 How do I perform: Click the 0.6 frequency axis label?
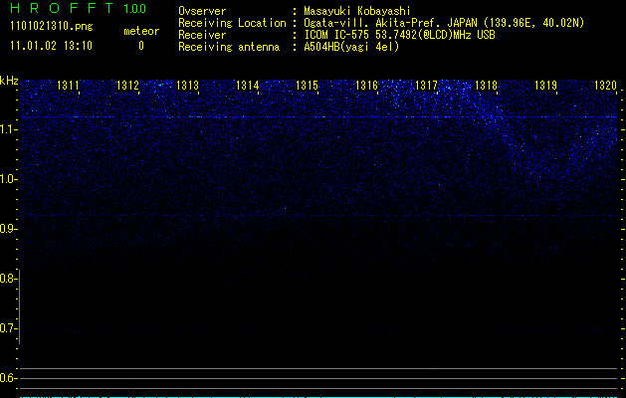(x=8, y=378)
